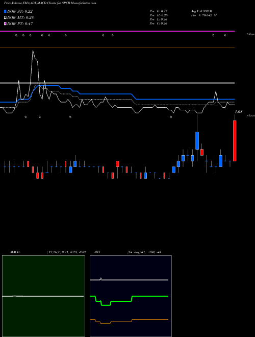Click the highest peak of the white volume line
The height and width of the screenshot is (337, 255).
click(33, 51)
